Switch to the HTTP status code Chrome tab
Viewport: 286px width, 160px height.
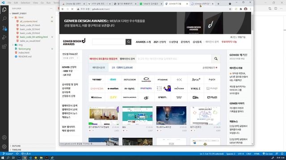99,4
